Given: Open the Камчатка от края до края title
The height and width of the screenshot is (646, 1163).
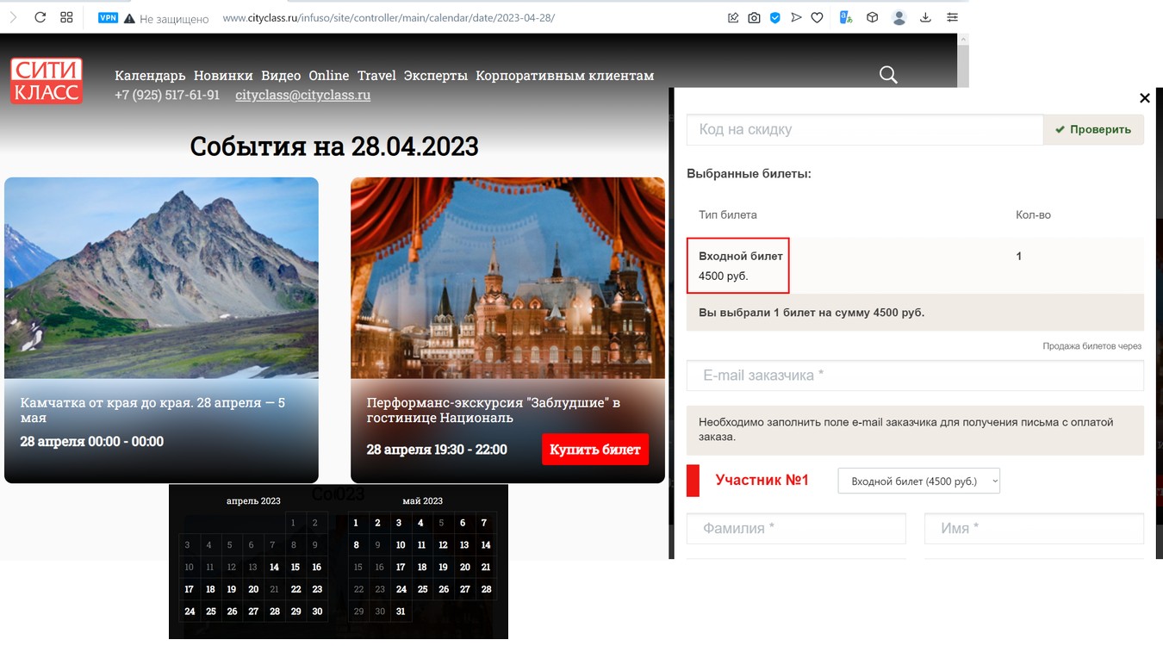Looking at the screenshot, I should [152, 410].
